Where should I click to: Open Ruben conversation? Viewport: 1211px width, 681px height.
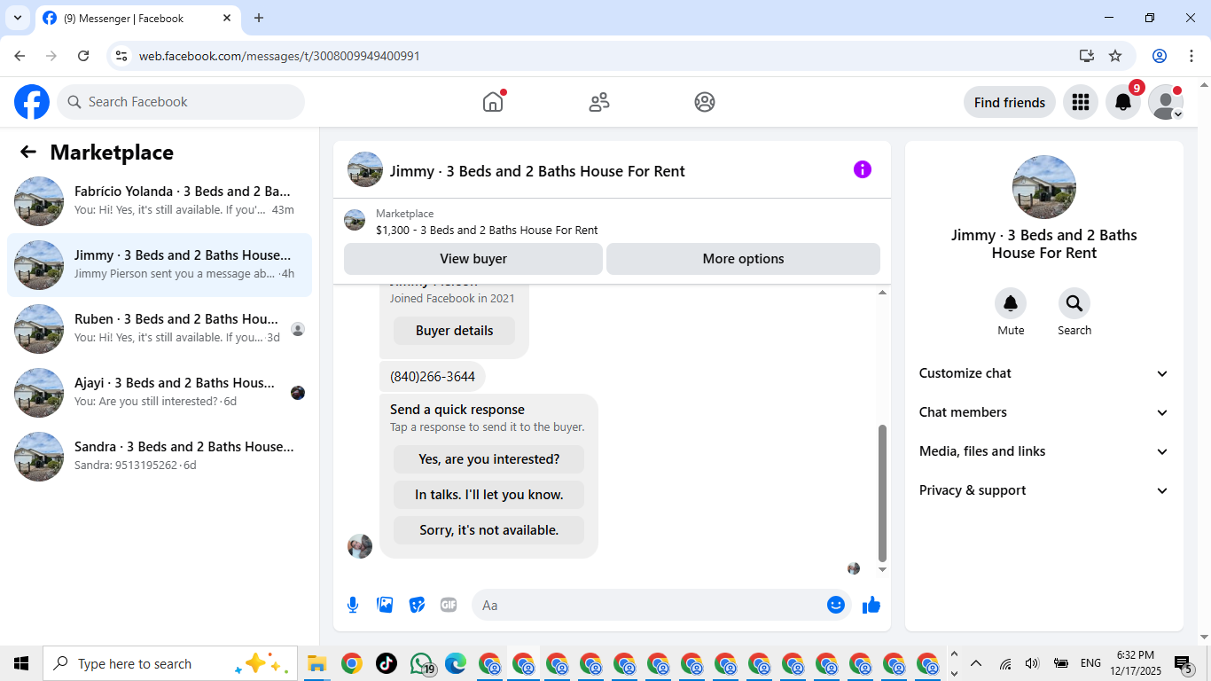[x=160, y=329]
